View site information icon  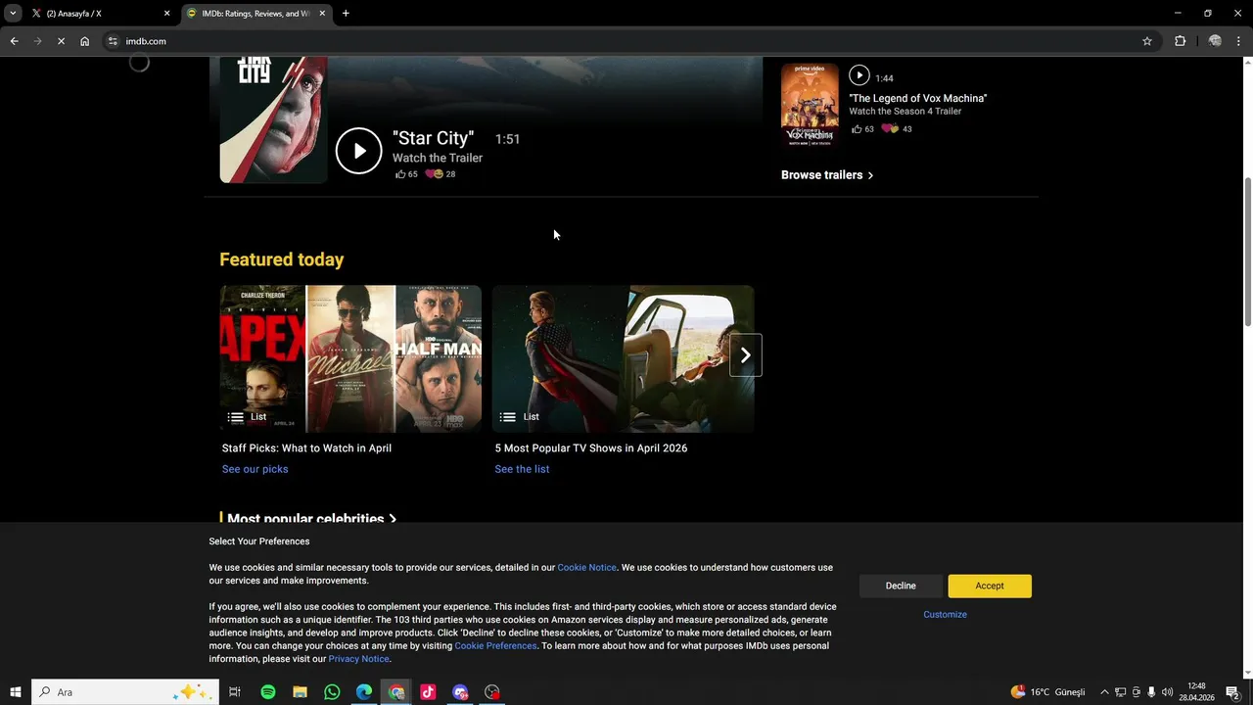click(113, 41)
